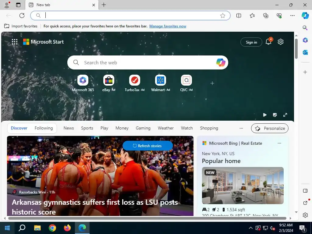Open Real Estate card options menu
The height and width of the screenshot is (234, 312).
[279, 143]
